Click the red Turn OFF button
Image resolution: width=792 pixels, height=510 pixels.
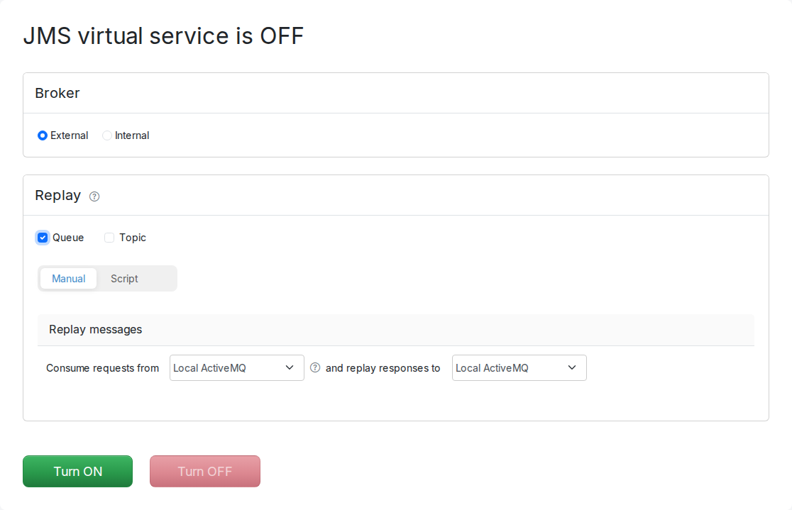(x=205, y=471)
